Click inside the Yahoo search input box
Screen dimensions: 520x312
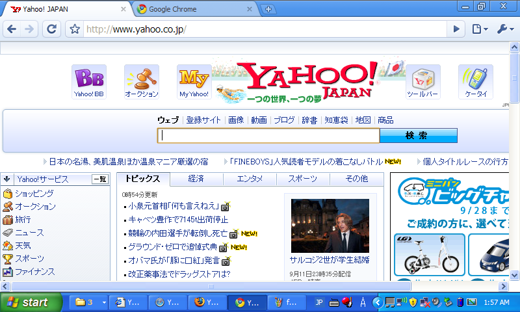[268, 136]
